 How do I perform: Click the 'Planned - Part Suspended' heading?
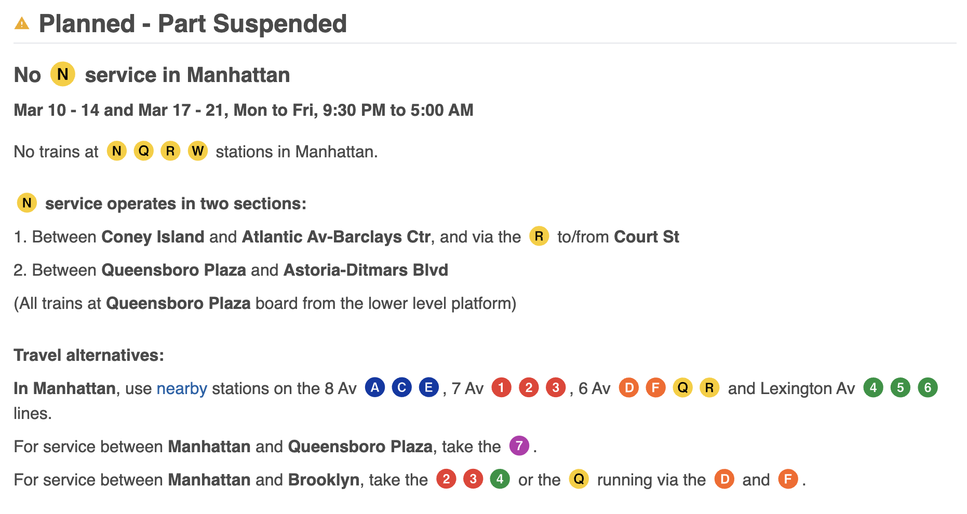click(x=193, y=24)
